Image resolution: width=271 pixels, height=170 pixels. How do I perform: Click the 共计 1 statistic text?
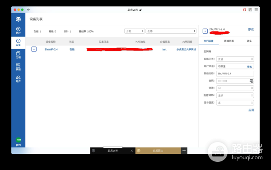tap(67, 32)
